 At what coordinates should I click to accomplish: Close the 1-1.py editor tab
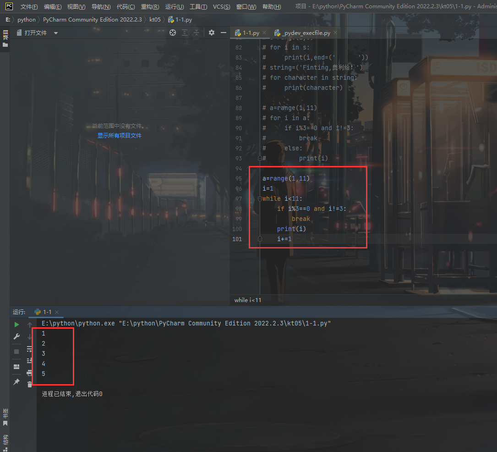tap(264, 33)
